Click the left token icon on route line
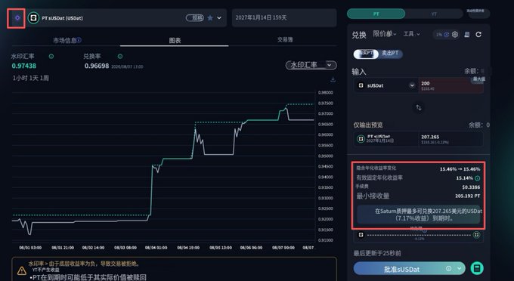This screenshot has width=514, height=281. [361, 235]
